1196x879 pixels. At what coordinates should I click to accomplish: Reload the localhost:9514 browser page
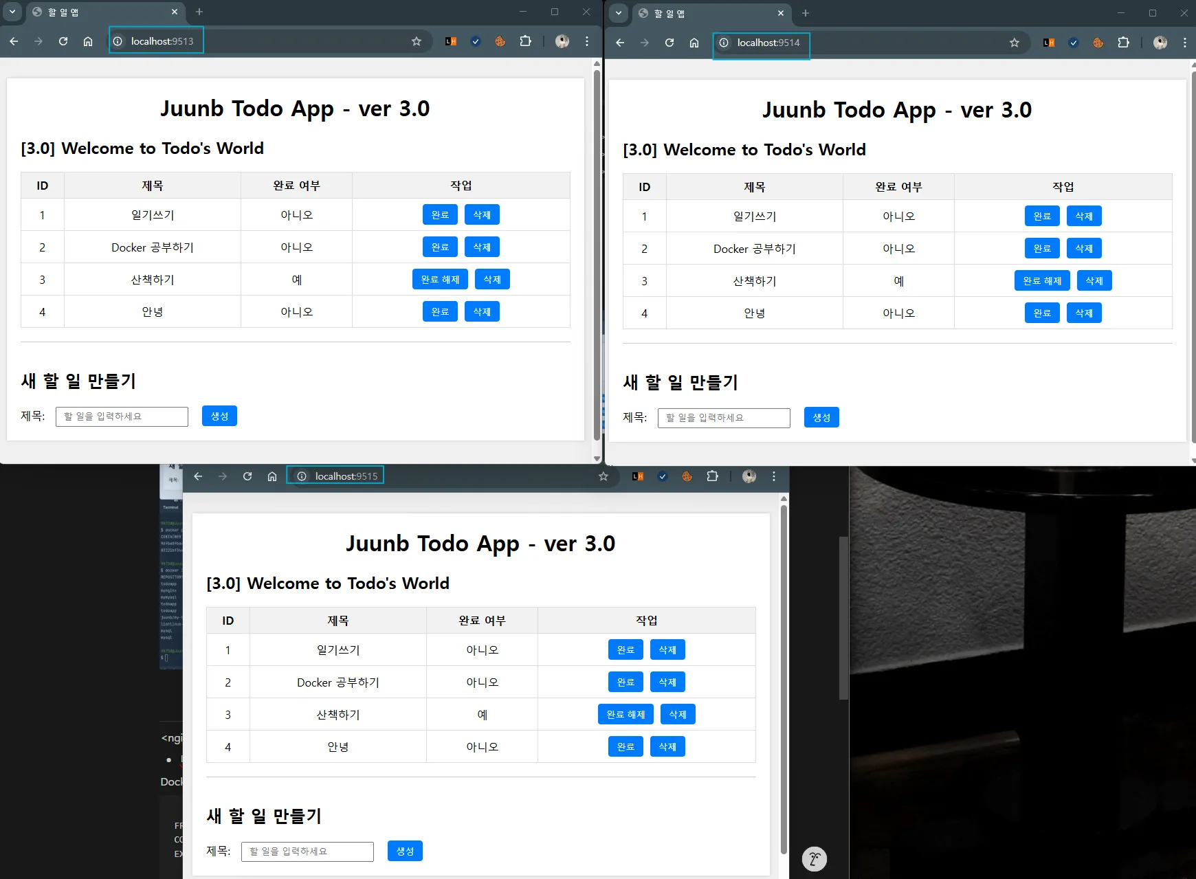click(x=669, y=43)
